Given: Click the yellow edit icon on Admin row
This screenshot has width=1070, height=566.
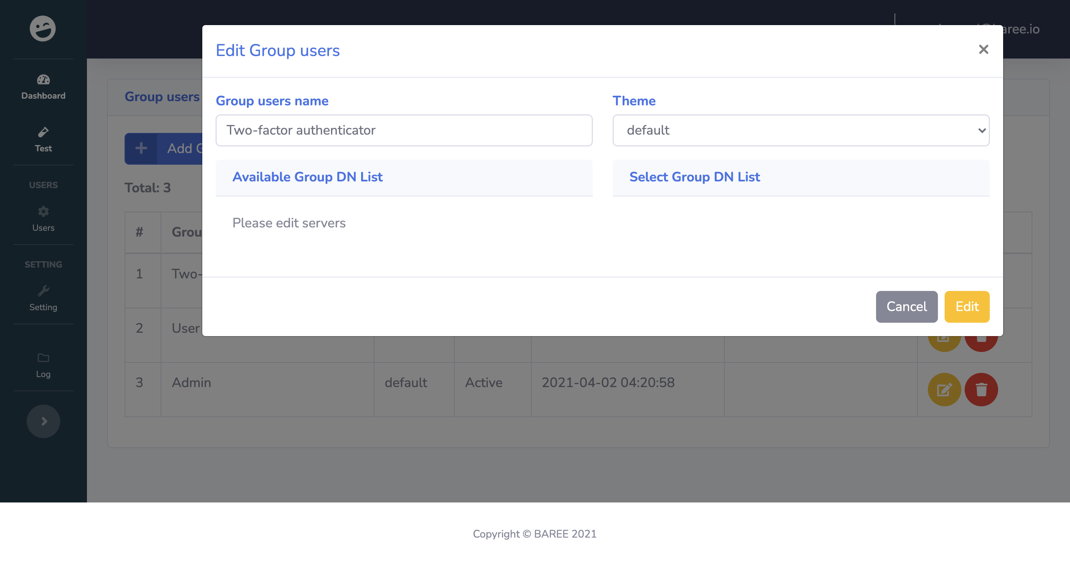Looking at the screenshot, I should click(944, 390).
